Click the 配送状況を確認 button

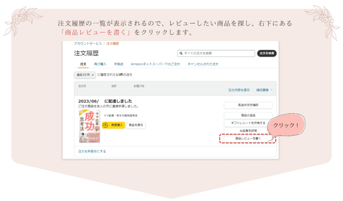pyautogui.click(x=248, y=105)
